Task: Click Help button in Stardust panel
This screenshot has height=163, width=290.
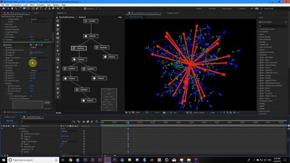Action: click(x=120, y=17)
